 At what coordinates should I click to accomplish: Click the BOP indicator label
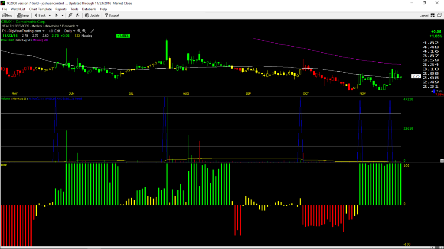[x=4, y=165]
